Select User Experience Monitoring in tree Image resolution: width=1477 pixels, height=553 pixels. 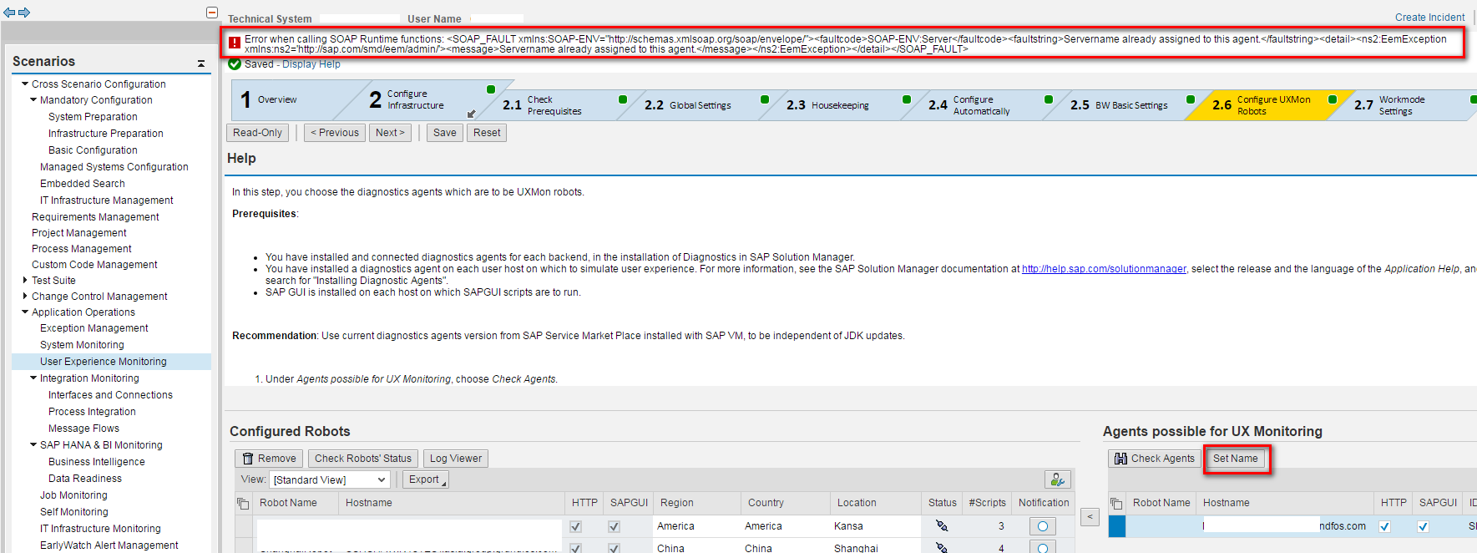[104, 362]
